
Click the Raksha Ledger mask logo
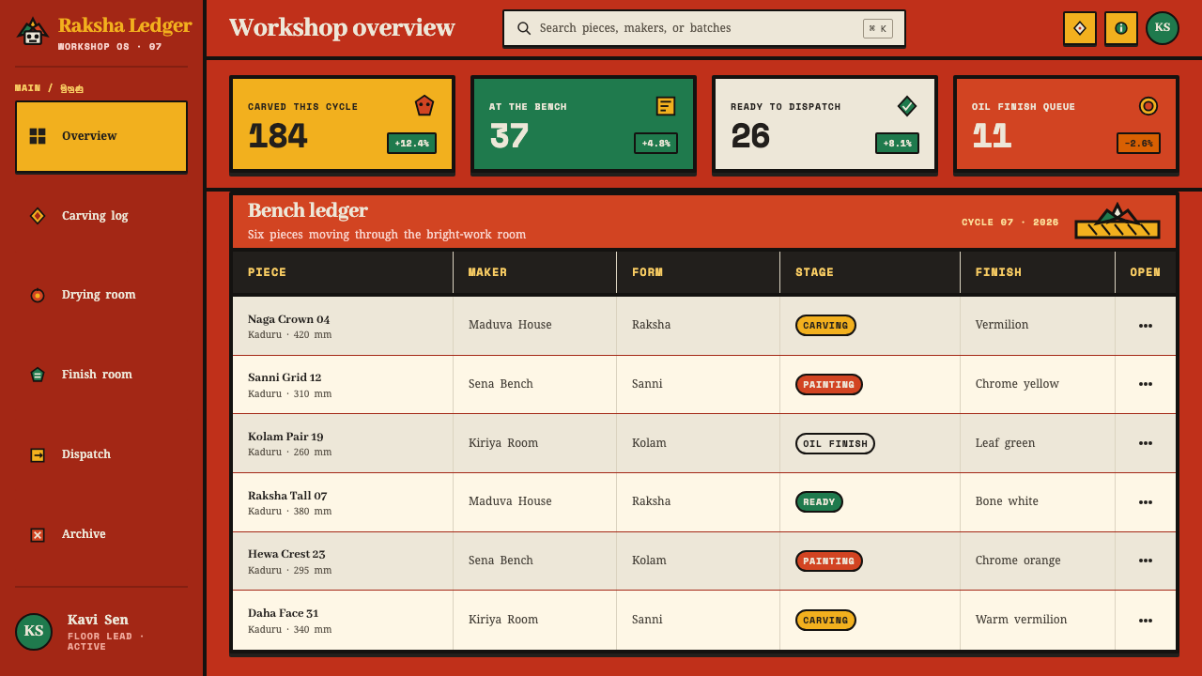tap(33, 32)
